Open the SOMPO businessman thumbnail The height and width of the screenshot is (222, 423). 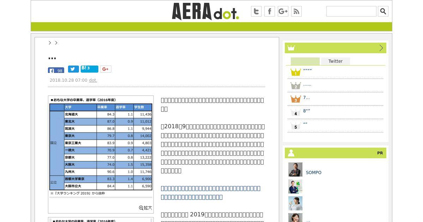tap(295, 169)
